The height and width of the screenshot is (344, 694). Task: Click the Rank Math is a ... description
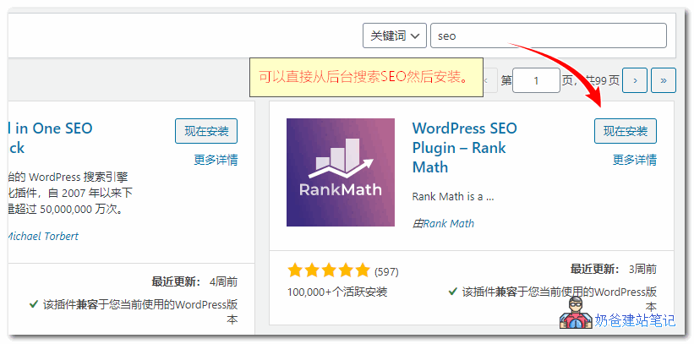point(453,197)
